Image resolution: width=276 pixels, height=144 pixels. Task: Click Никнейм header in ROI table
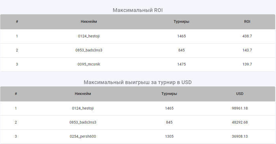(x=89, y=22)
